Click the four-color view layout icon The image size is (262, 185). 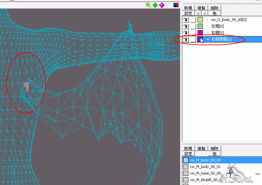176,5
